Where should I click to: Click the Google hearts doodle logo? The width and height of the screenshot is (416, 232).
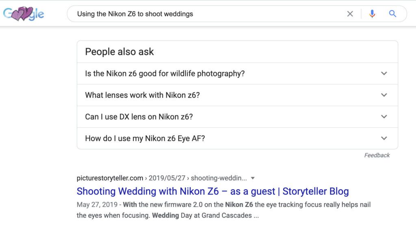tap(24, 14)
